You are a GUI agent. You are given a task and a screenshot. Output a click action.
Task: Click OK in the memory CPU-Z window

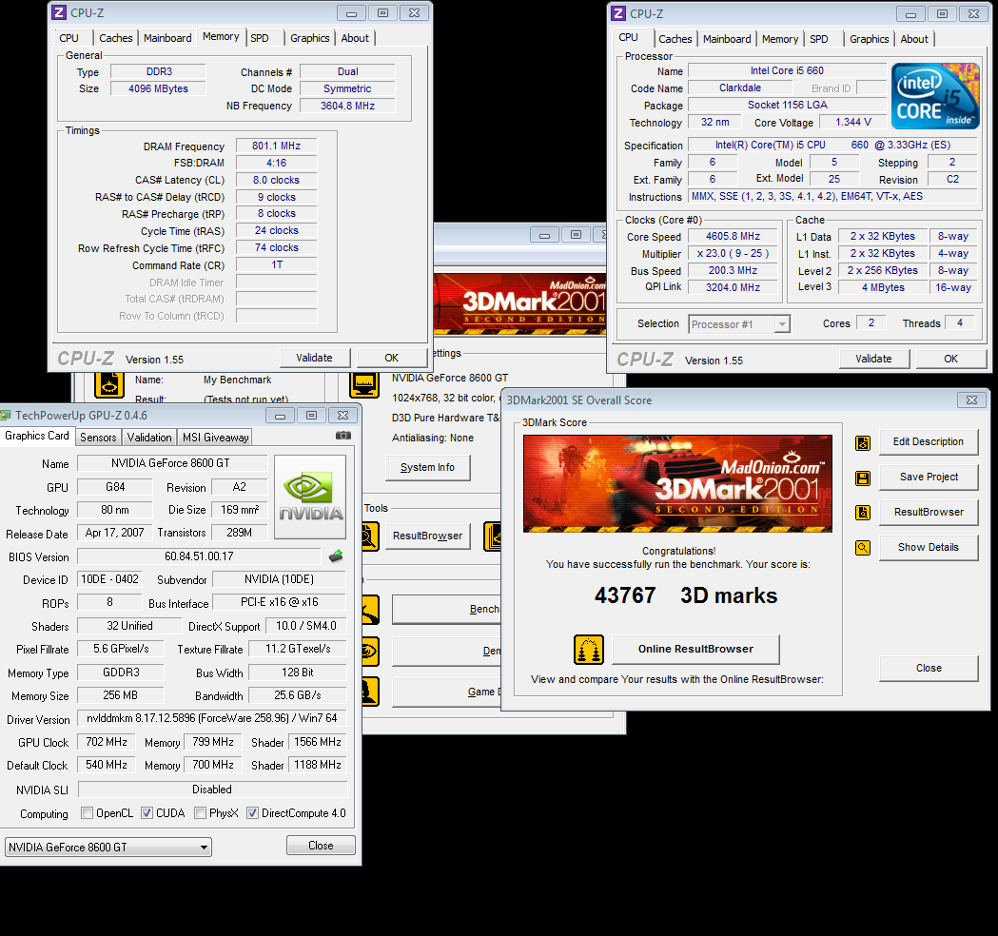(391, 358)
